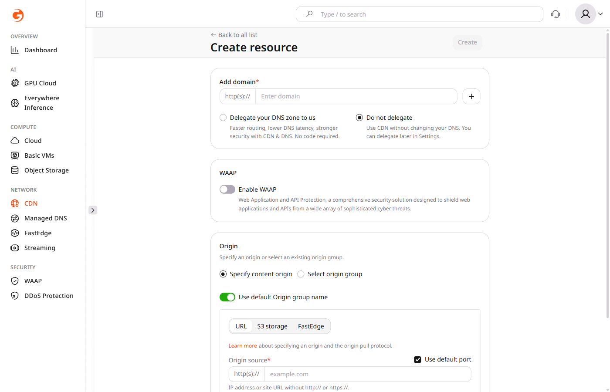The height and width of the screenshot is (392, 610).
Task: Add another domain with plus button
Action: (471, 96)
